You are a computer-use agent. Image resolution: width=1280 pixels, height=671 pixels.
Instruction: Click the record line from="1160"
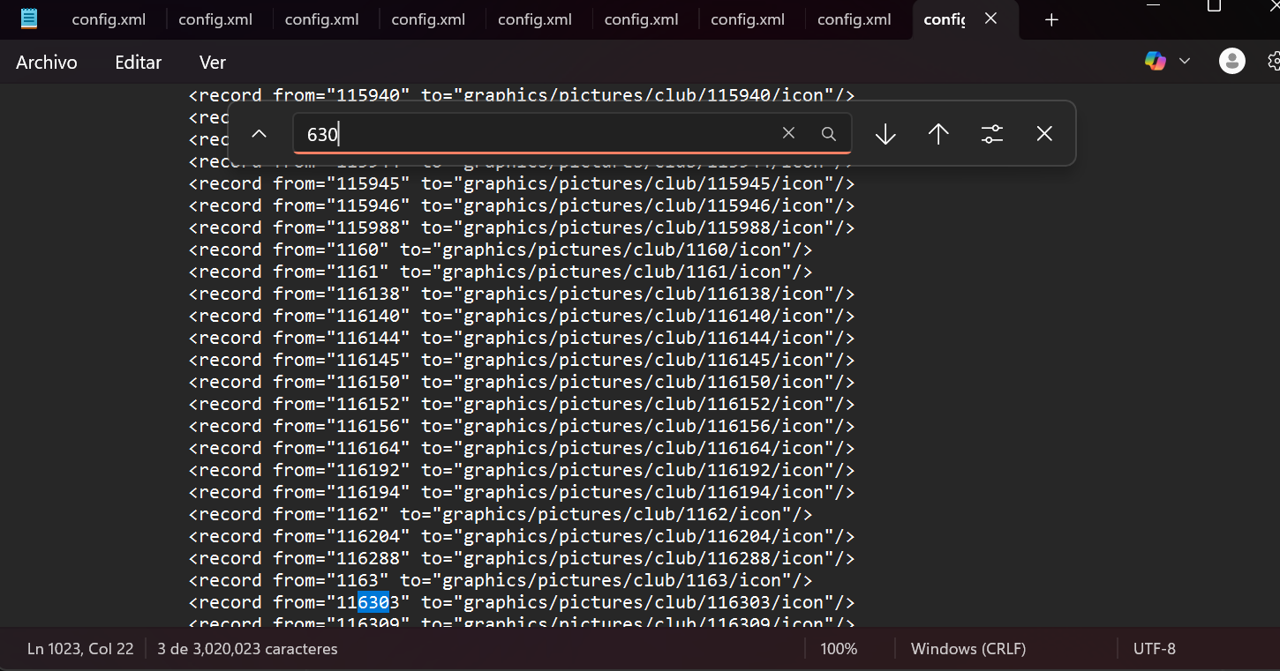click(x=501, y=250)
